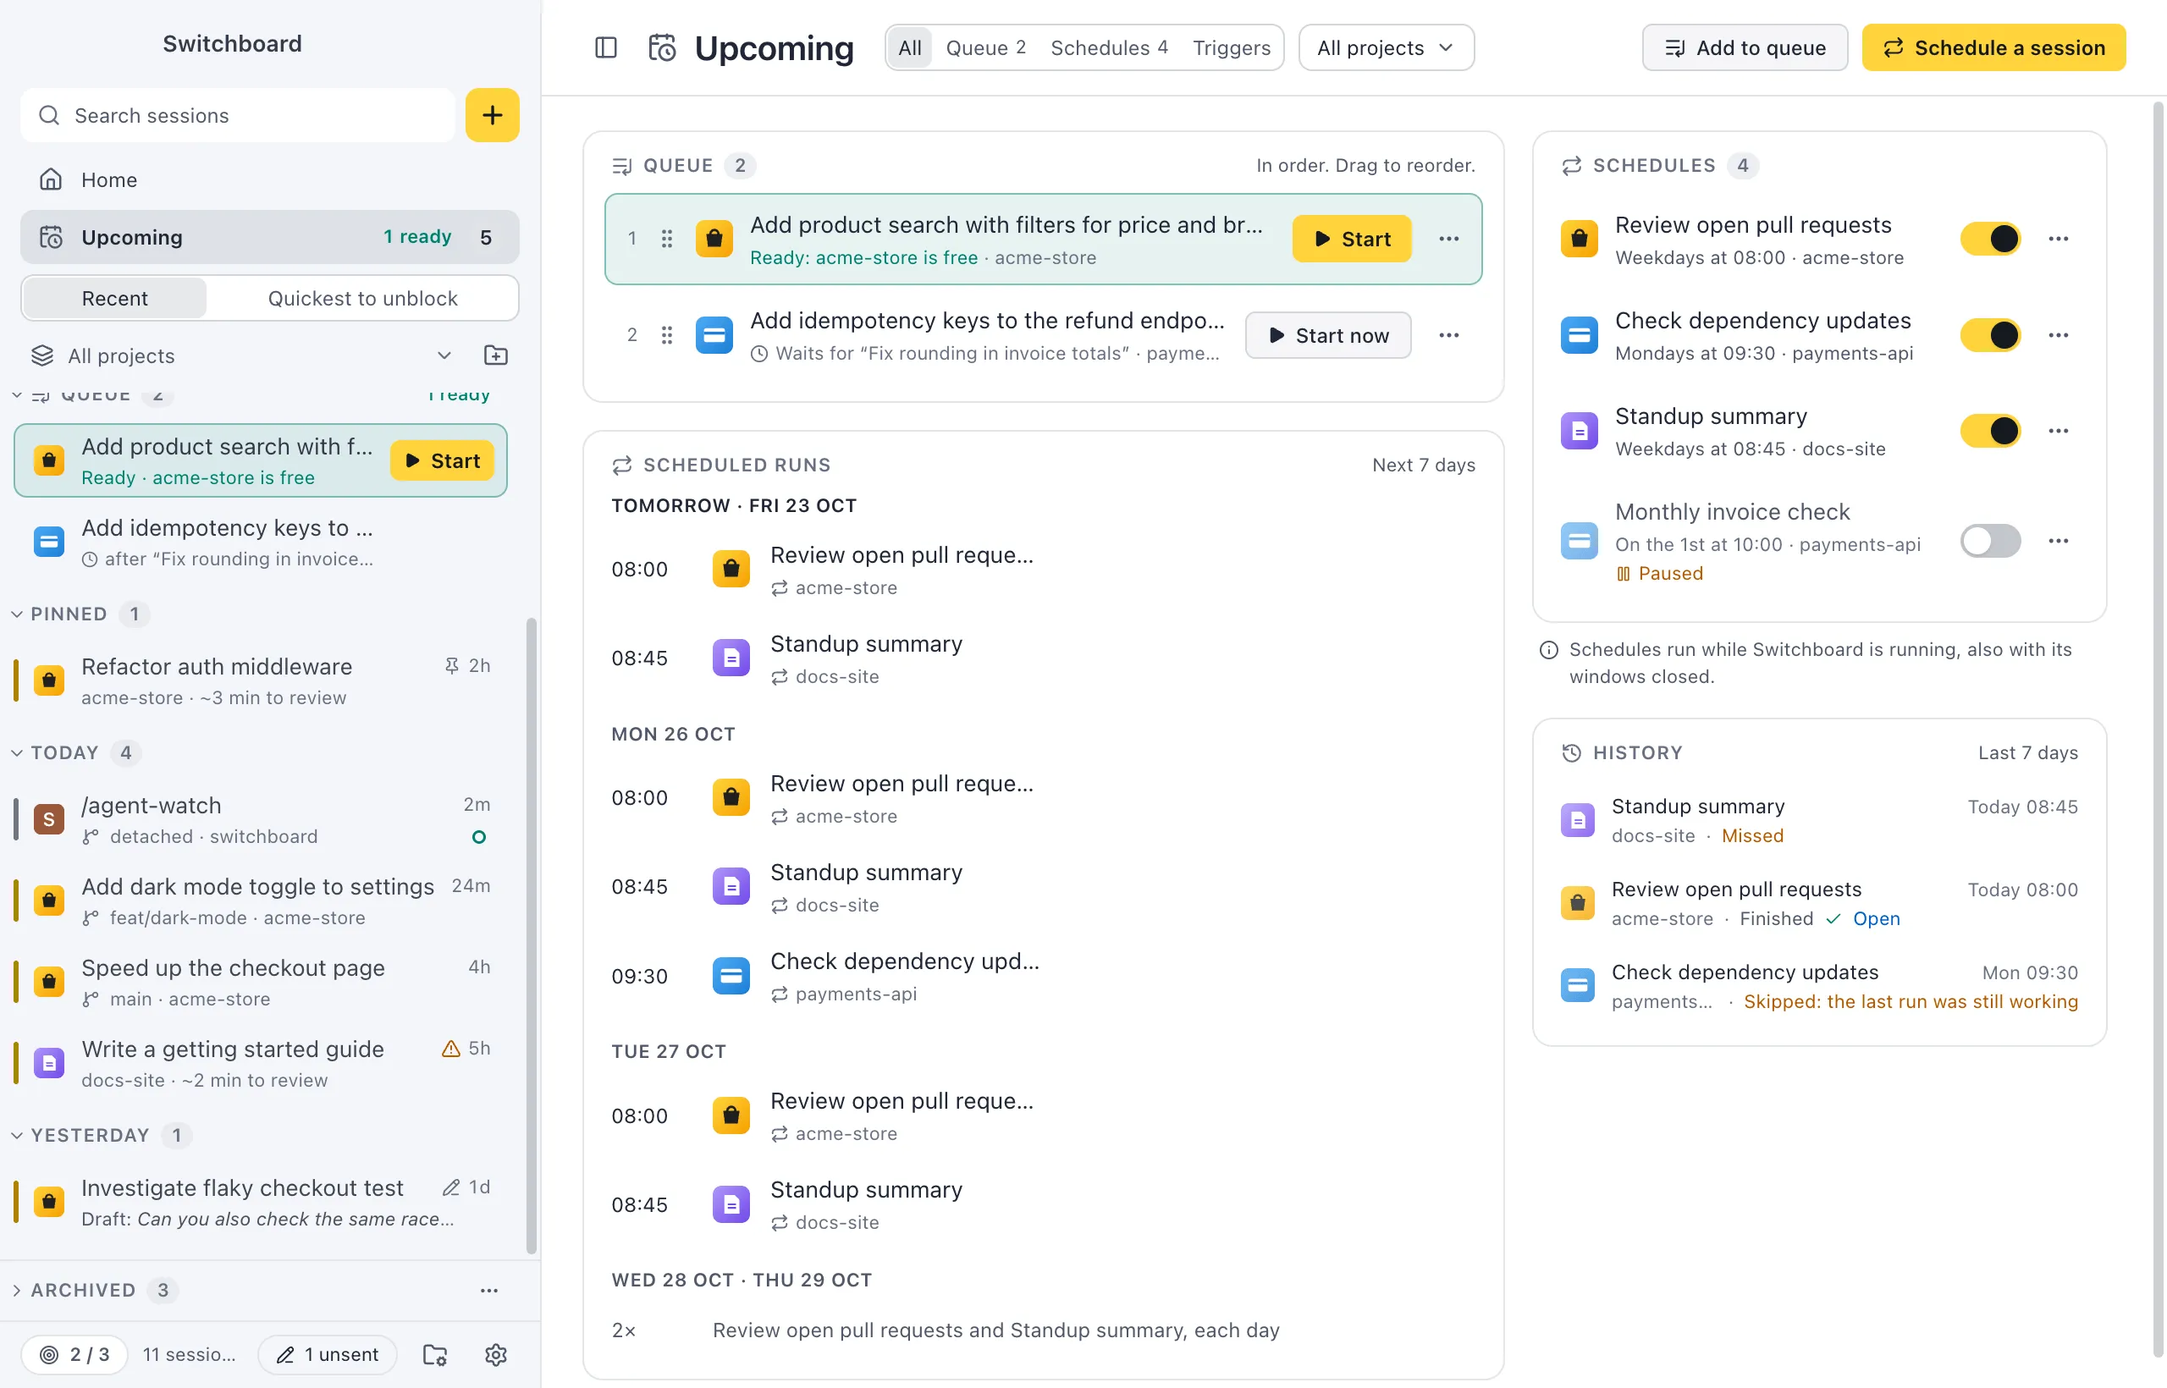2167x1388 pixels.
Task: Expand the Archived section
Action: pyautogui.click(x=17, y=1290)
